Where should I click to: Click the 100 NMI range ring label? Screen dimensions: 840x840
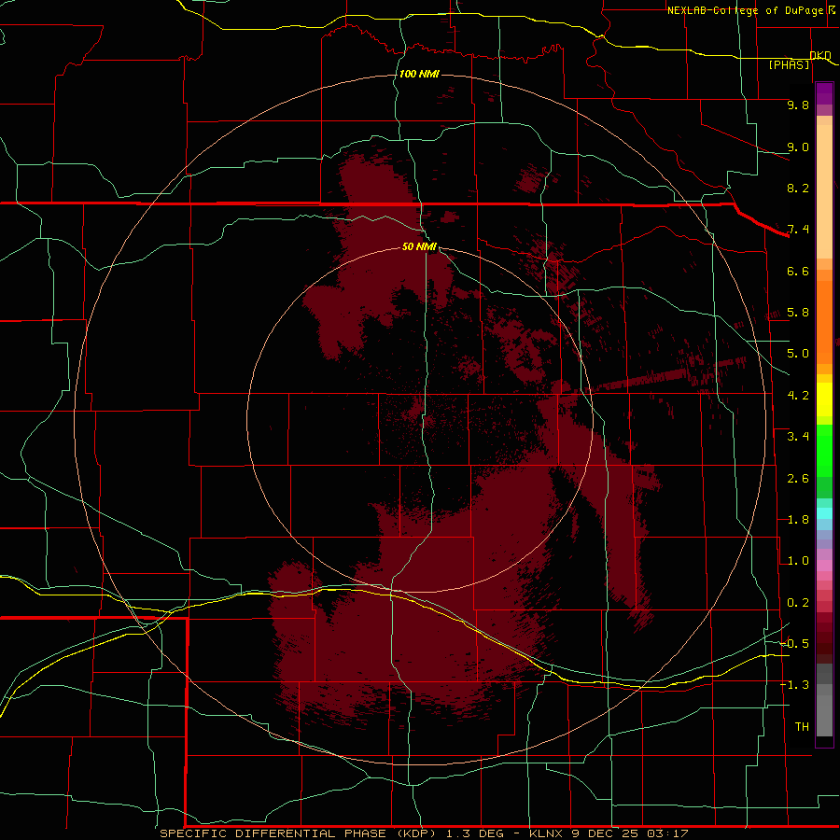(x=419, y=74)
